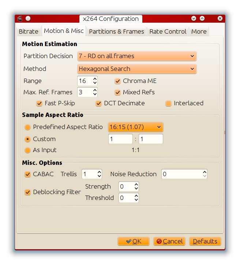Click the round pin button in title bar
The width and height of the screenshot is (240, 265).
tap(28, 18)
